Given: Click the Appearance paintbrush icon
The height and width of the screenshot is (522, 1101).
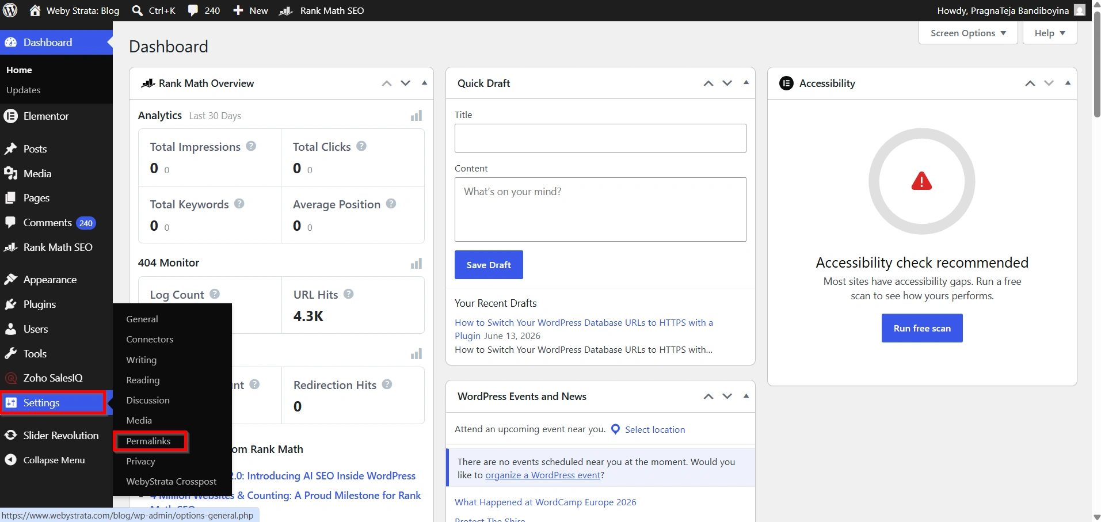Looking at the screenshot, I should point(10,279).
